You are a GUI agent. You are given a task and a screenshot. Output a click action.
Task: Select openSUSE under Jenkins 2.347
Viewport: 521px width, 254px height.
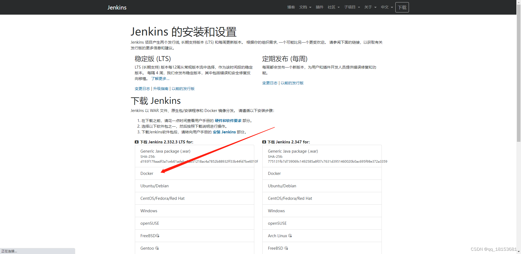coord(322,223)
